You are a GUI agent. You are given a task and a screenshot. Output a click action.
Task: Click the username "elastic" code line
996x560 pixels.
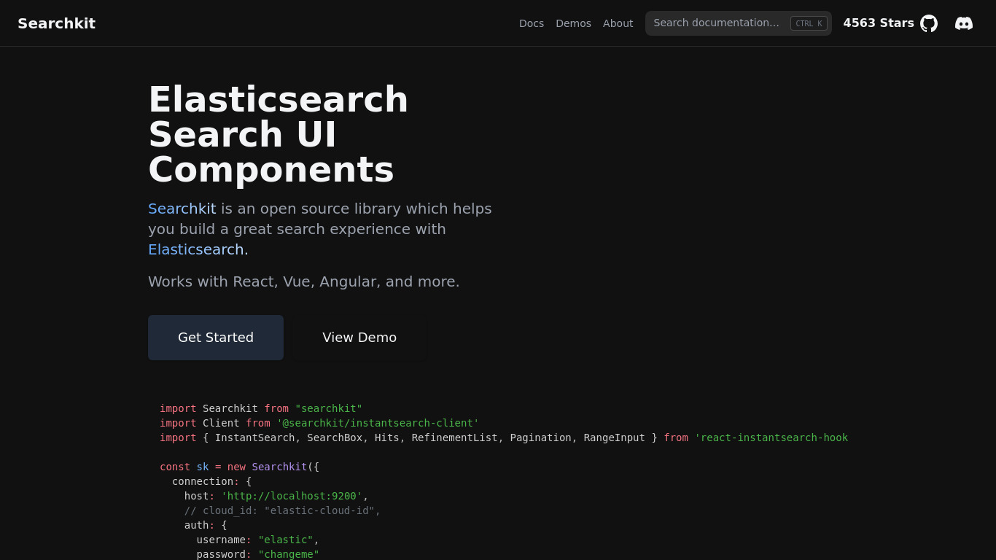click(258, 540)
